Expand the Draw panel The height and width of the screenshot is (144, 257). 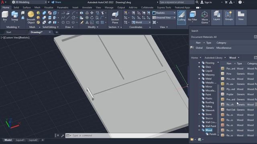[x=69, y=27]
